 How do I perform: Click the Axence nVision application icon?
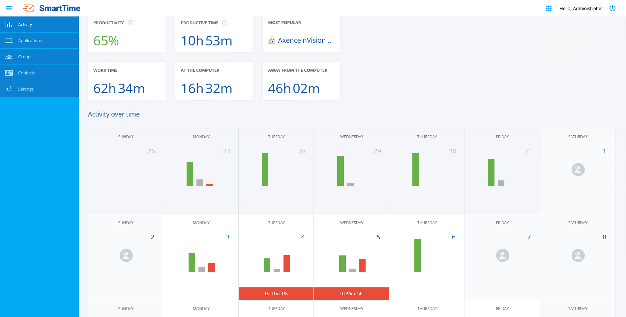click(272, 40)
